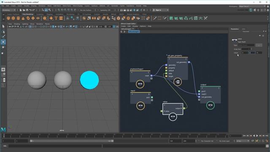Open the Mesh Tools menu

click(67, 5)
